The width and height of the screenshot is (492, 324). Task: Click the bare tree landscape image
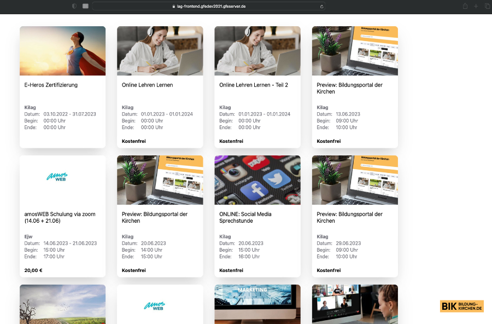click(x=62, y=304)
